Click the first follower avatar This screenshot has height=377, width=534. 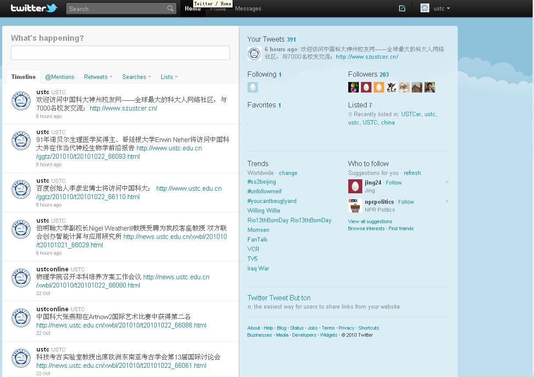[x=353, y=87]
